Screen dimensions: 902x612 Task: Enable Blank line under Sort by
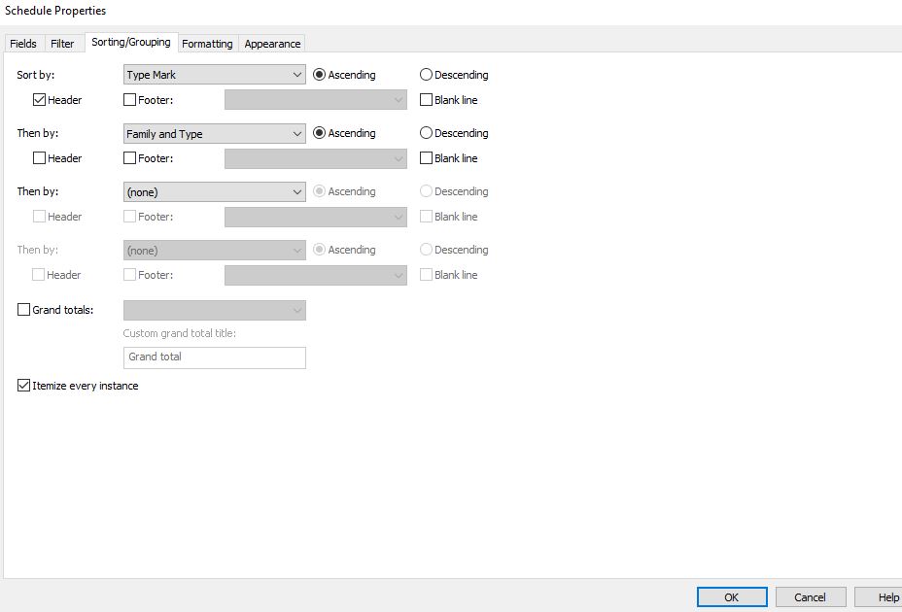(x=427, y=100)
